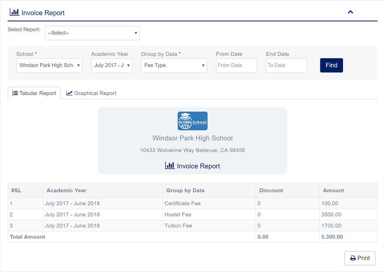Screen dimensions: 385x272
Task: Click the chart icon in the report header card
Action: click(x=170, y=165)
